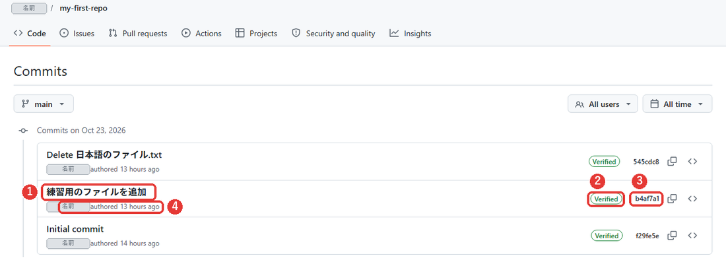Open commit 練習用のファイルを追加
The width and height of the screenshot is (726, 266).
pyautogui.click(x=96, y=192)
